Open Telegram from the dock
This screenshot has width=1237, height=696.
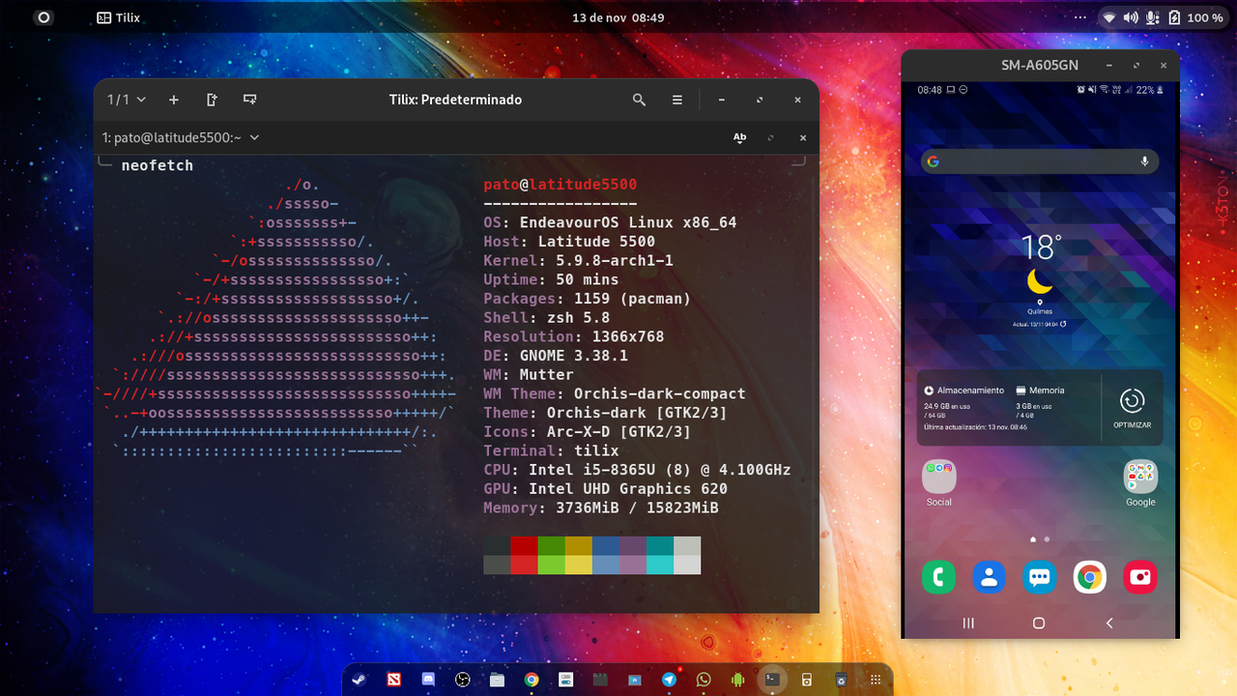click(669, 680)
